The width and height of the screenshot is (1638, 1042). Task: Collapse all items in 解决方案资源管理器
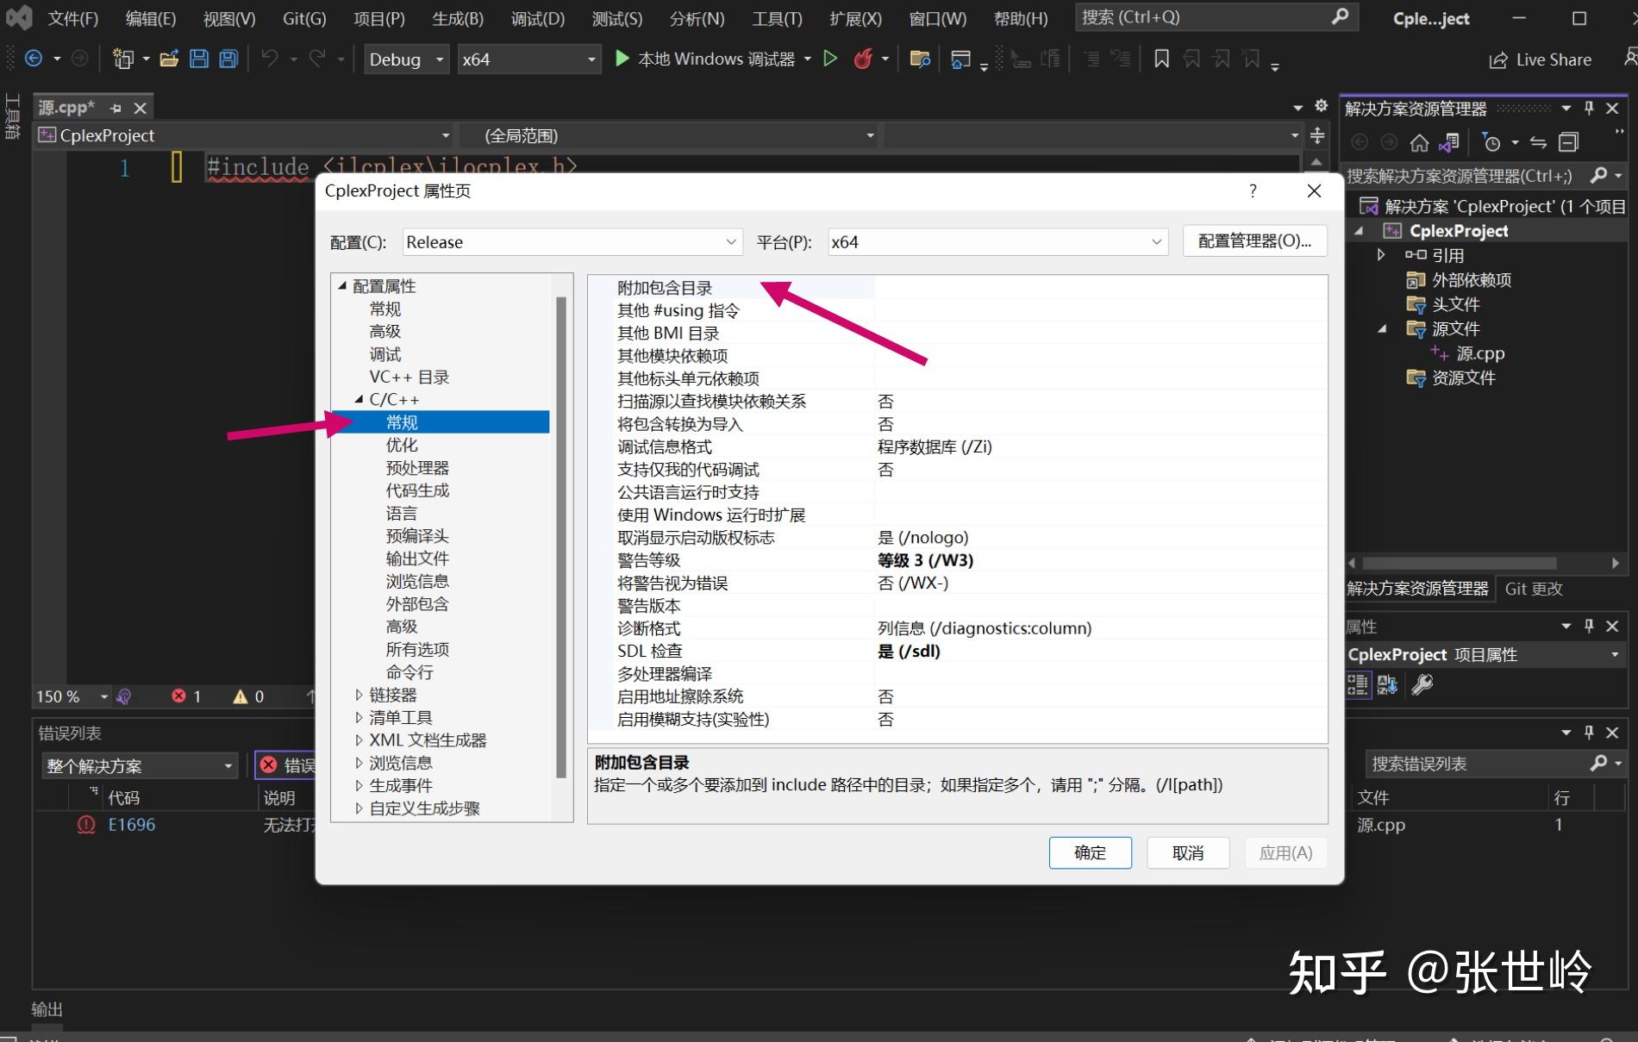point(1569,141)
